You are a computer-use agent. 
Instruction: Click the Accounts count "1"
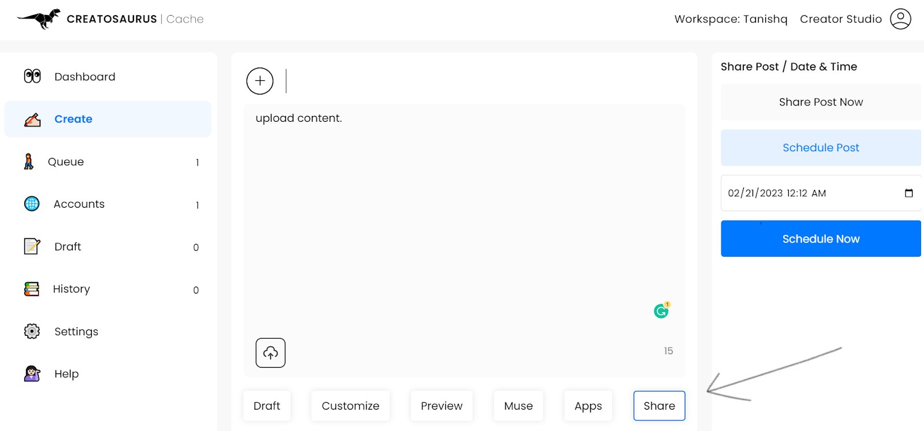[198, 205]
